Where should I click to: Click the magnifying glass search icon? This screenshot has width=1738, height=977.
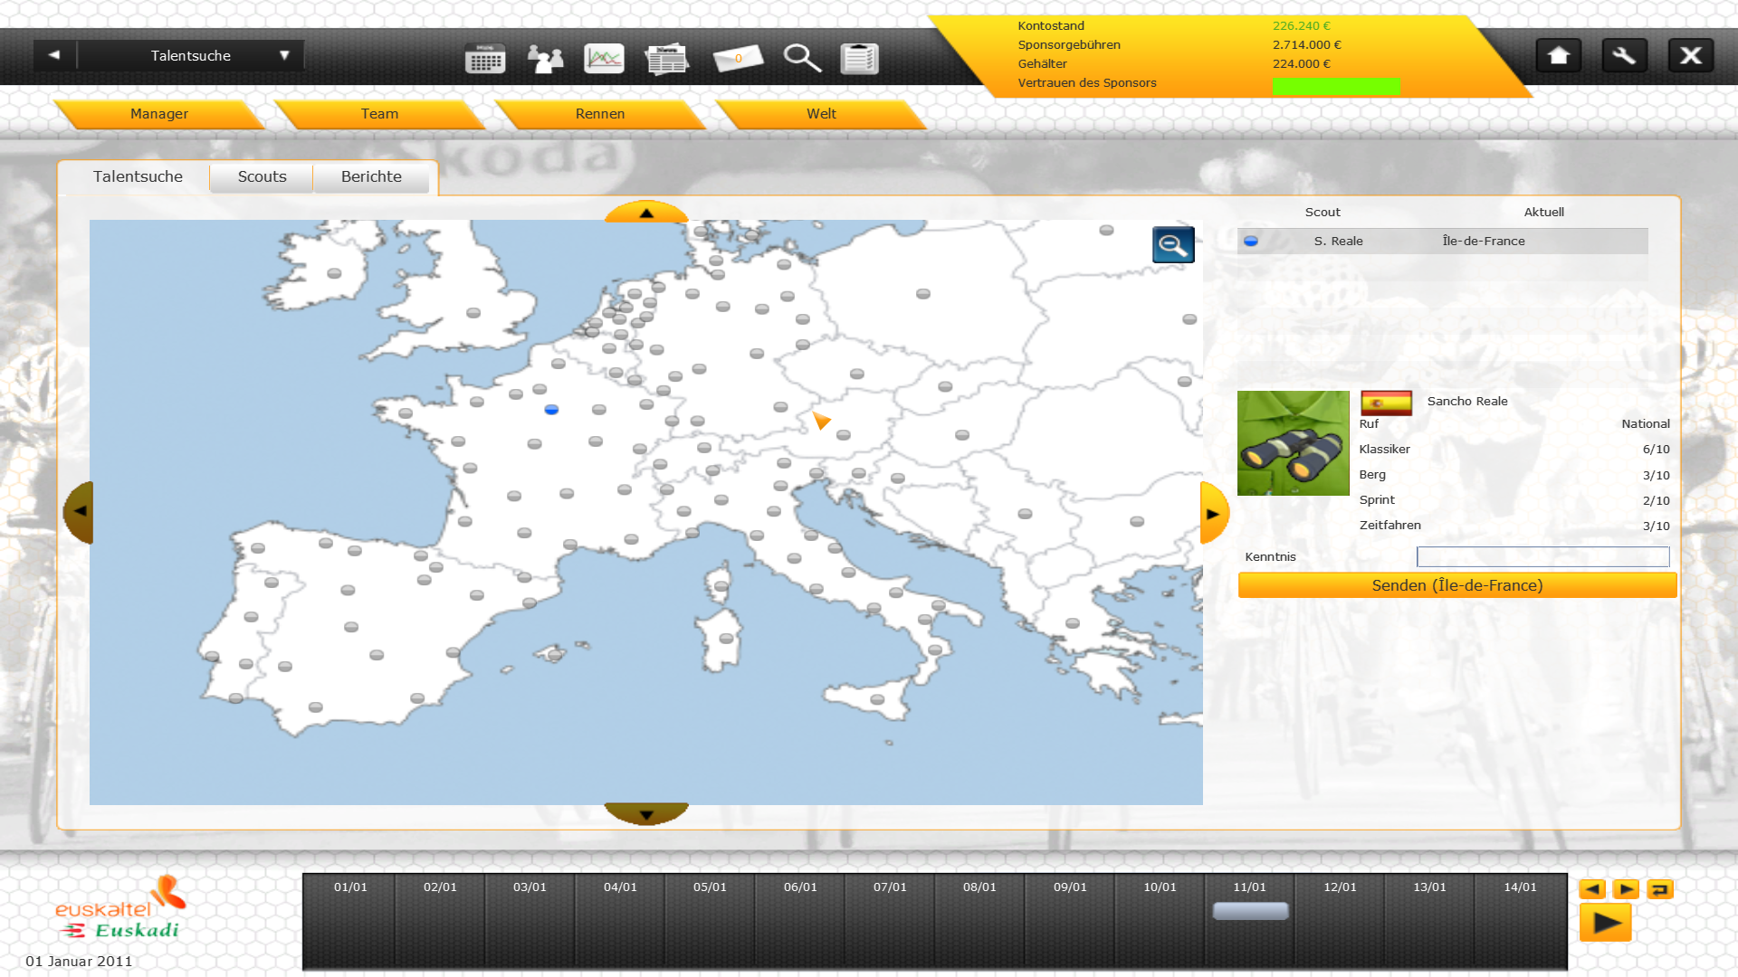801,59
